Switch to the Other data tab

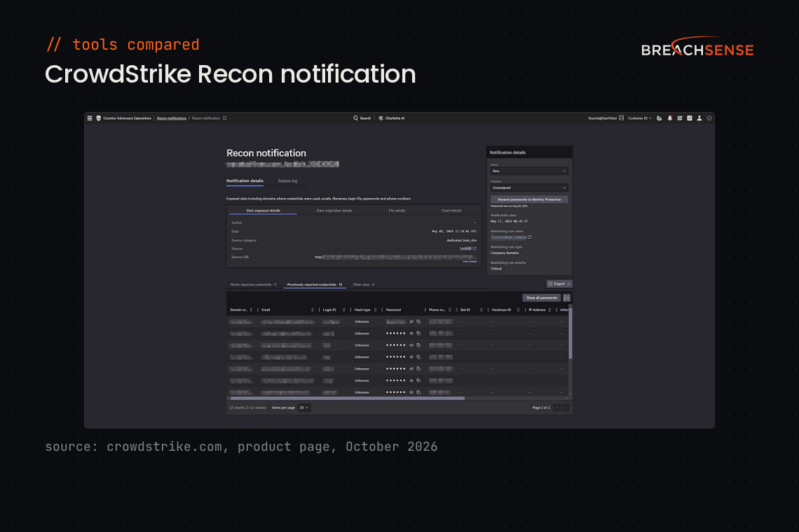(363, 285)
